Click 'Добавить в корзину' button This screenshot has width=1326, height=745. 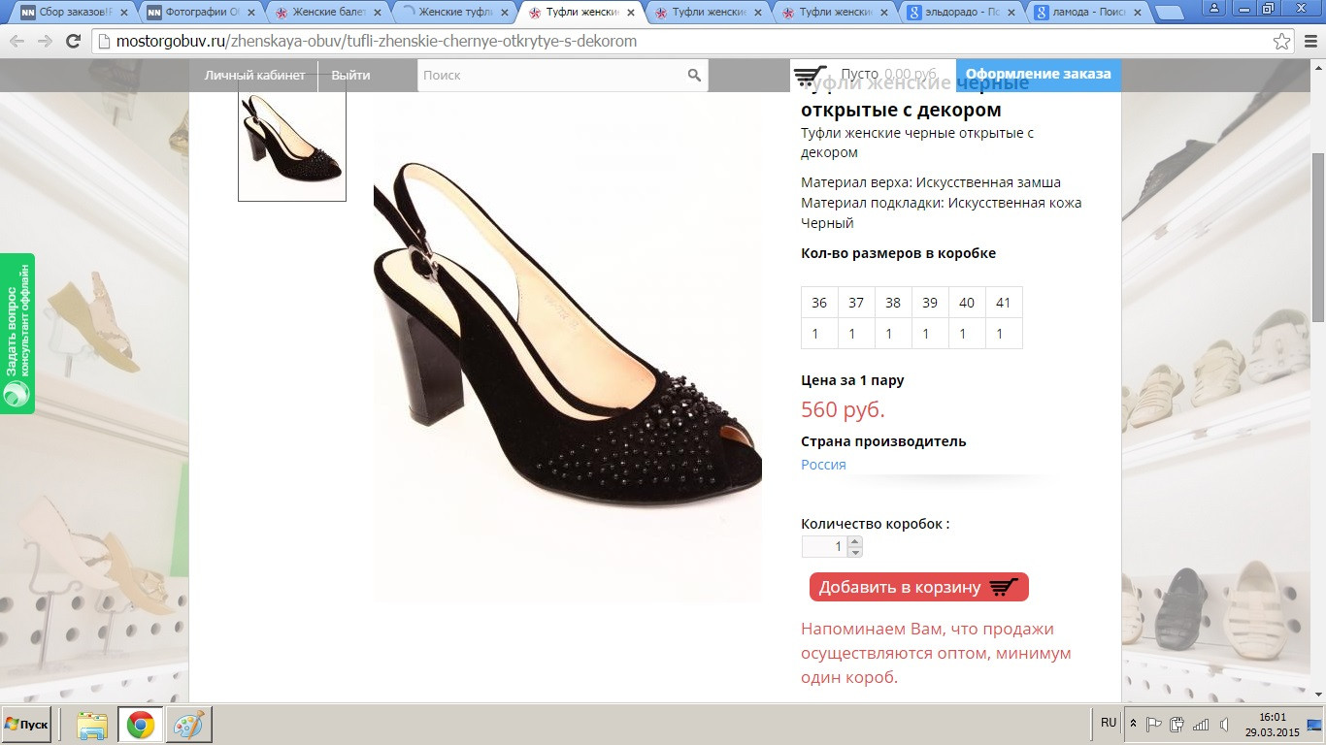918,587
